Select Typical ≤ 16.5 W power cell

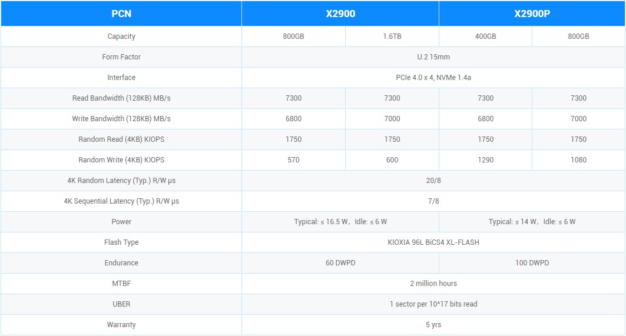click(340, 222)
